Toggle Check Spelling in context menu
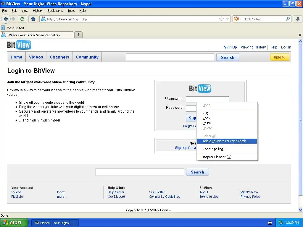Screen dimensions: 303x227 227,149
